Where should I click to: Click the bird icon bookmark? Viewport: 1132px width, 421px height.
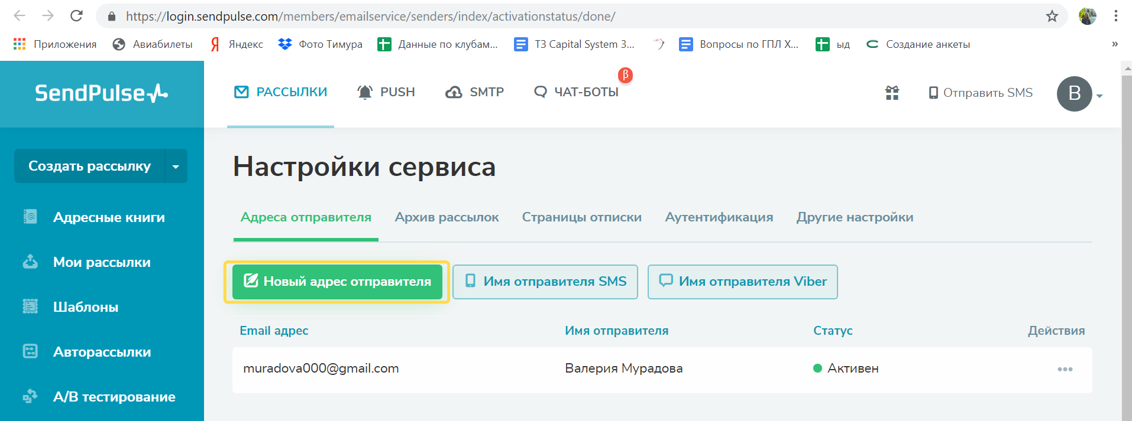click(659, 44)
